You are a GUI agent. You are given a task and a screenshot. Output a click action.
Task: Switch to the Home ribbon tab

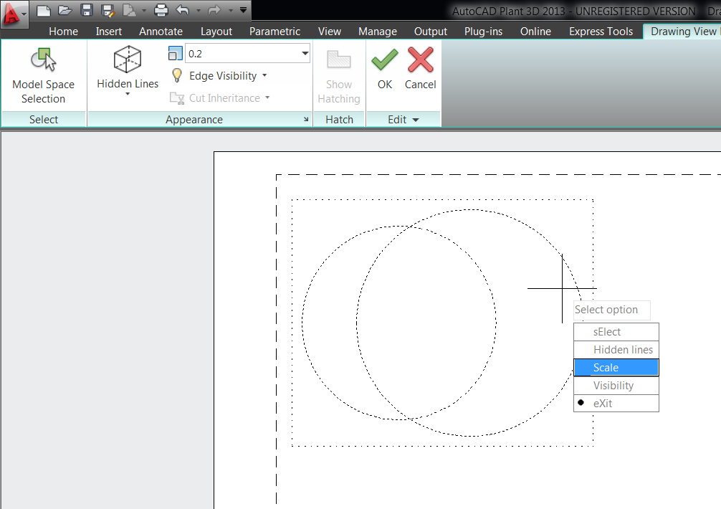click(64, 32)
